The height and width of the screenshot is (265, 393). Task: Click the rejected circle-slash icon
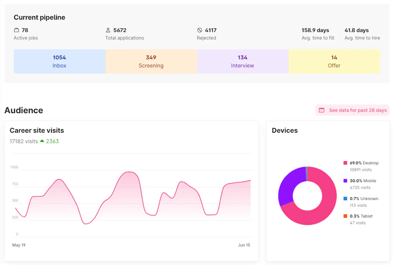pos(200,30)
